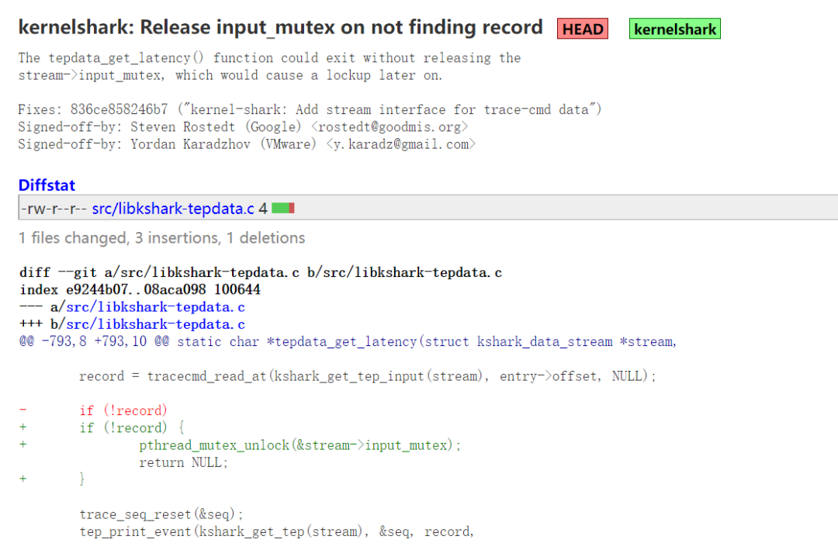Click the 'trace_seq_reset(&seq);' line
Screen dimensions: 838x557
pyautogui.click(x=161, y=514)
